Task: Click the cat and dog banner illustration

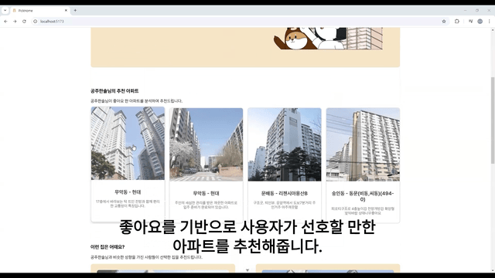Action: pos(328,39)
